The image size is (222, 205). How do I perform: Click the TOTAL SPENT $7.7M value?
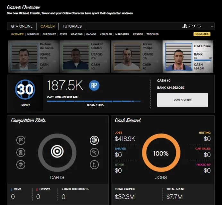tap(175, 197)
